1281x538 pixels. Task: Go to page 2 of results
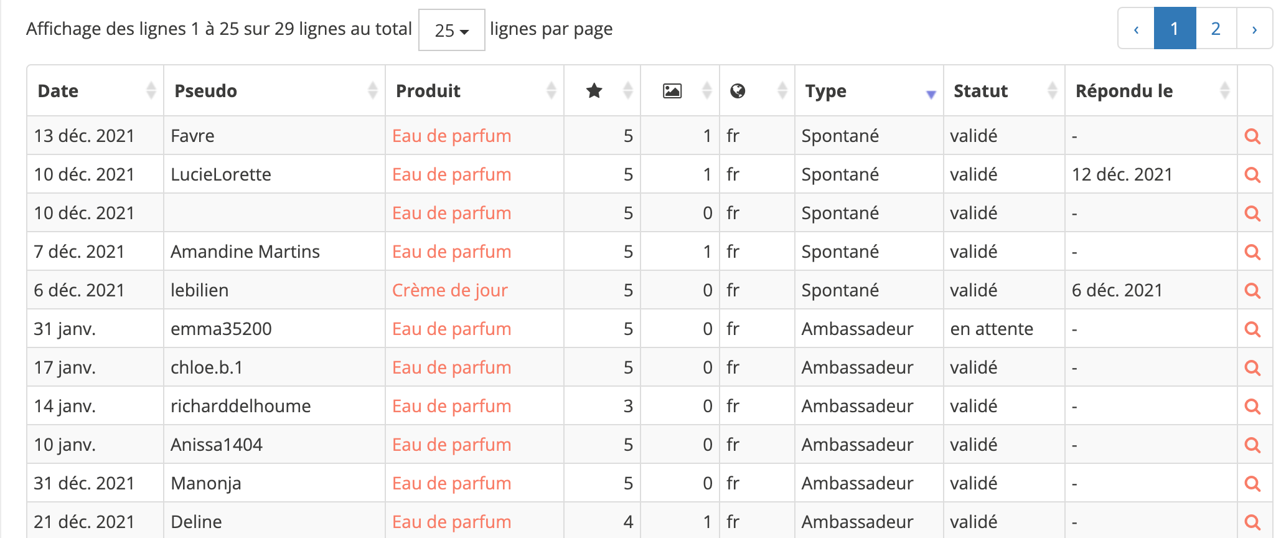1215,29
